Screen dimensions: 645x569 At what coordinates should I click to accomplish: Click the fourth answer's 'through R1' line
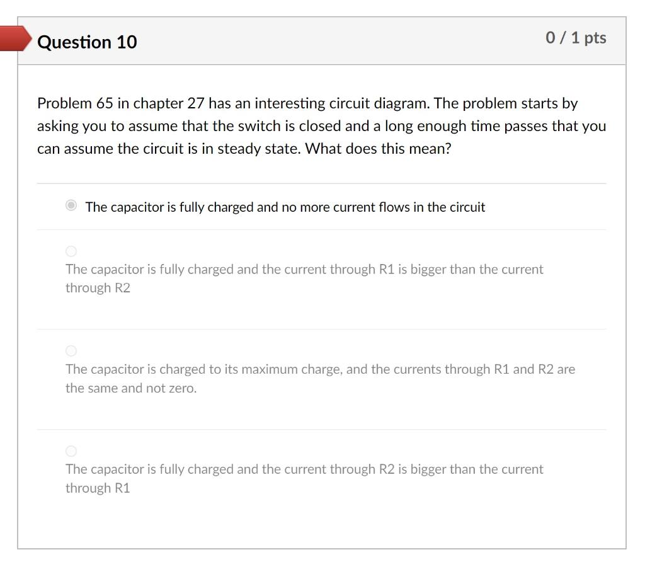point(98,487)
